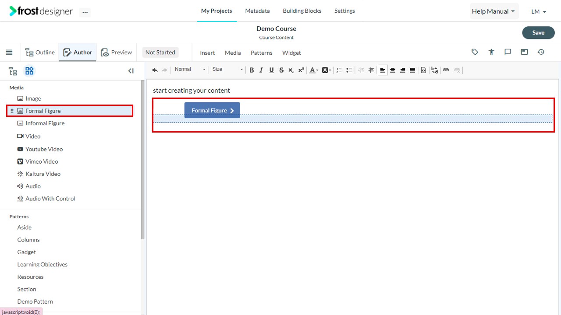Image resolution: width=561 pixels, height=315 pixels.
Task: Click the ellipsis button beside Frost Designer logo
Action: coord(85,12)
